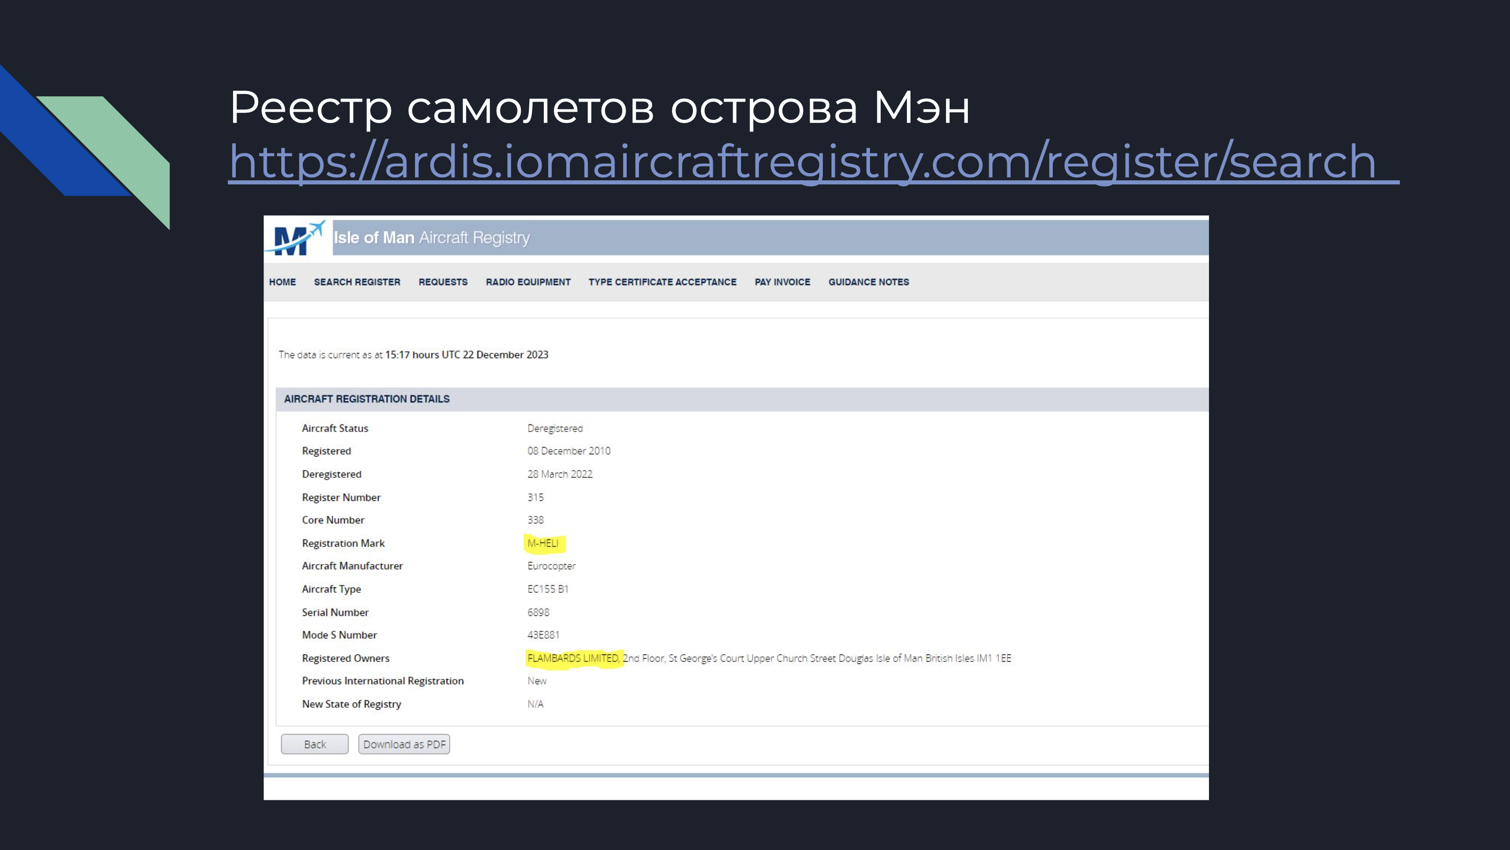1510x850 pixels.
Task: Open GUIDANCE NOTES menu item
Action: (x=869, y=282)
